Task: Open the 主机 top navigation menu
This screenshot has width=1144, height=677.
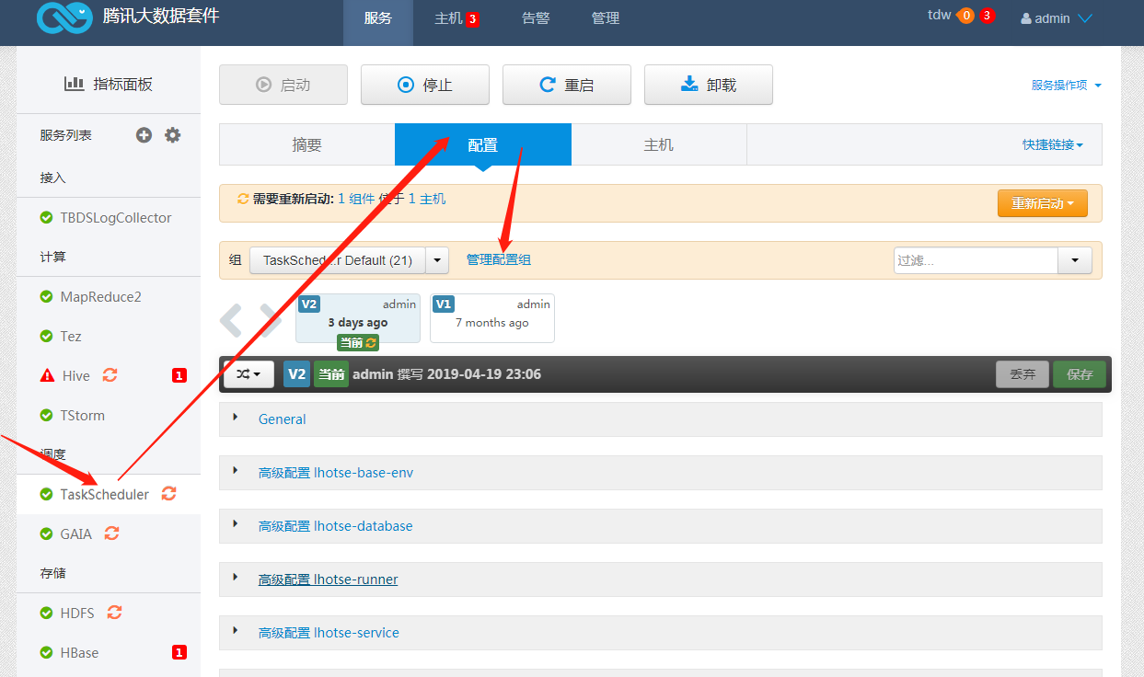Action: click(x=456, y=18)
